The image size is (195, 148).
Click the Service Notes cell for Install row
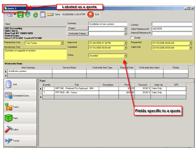pyautogui.click(x=69, y=71)
